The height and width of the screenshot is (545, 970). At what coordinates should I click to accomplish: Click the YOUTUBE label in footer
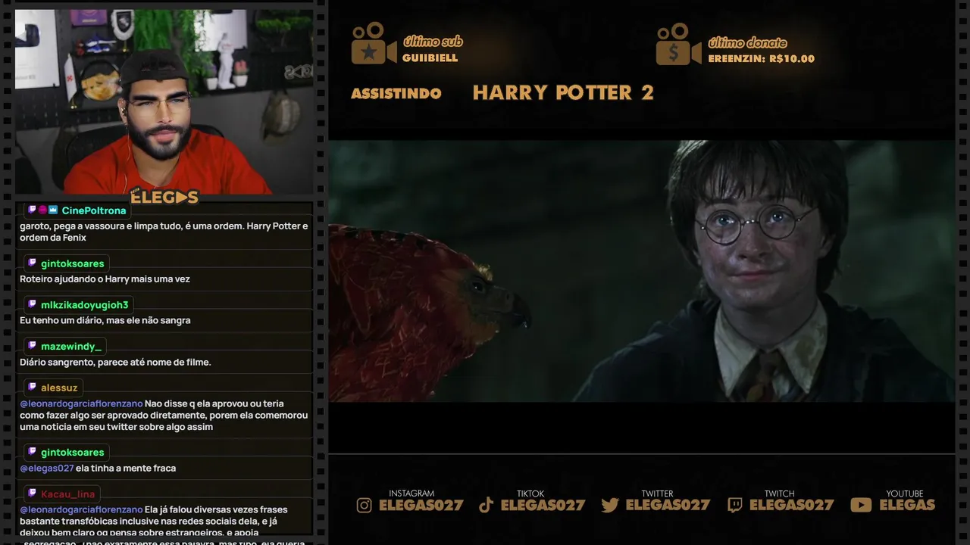[x=905, y=494]
